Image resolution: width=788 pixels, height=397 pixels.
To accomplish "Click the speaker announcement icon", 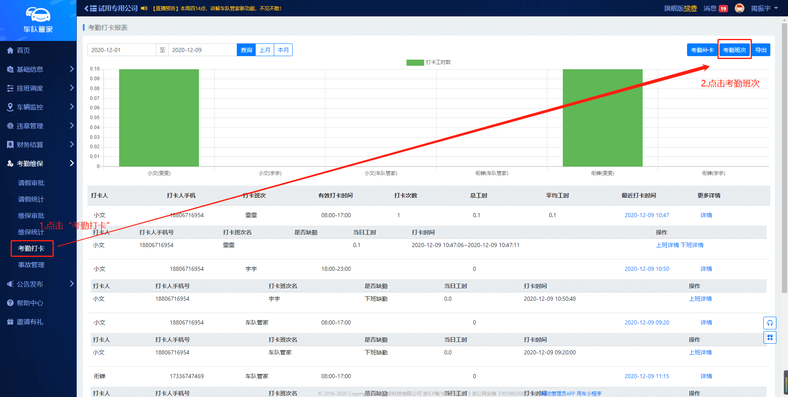I will click(x=144, y=8).
